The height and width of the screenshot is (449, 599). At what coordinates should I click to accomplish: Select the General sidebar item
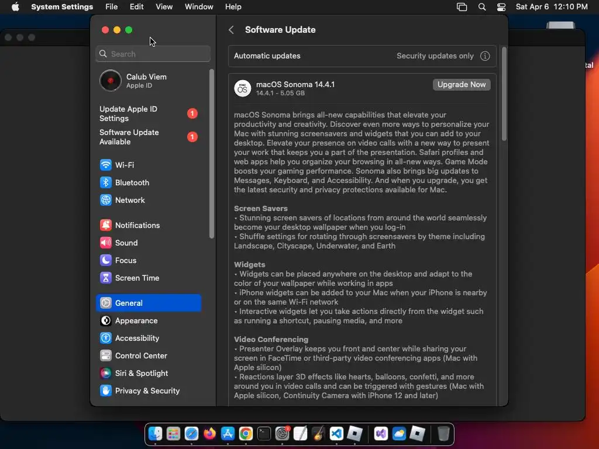pyautogui.click(x=148, y=303)
